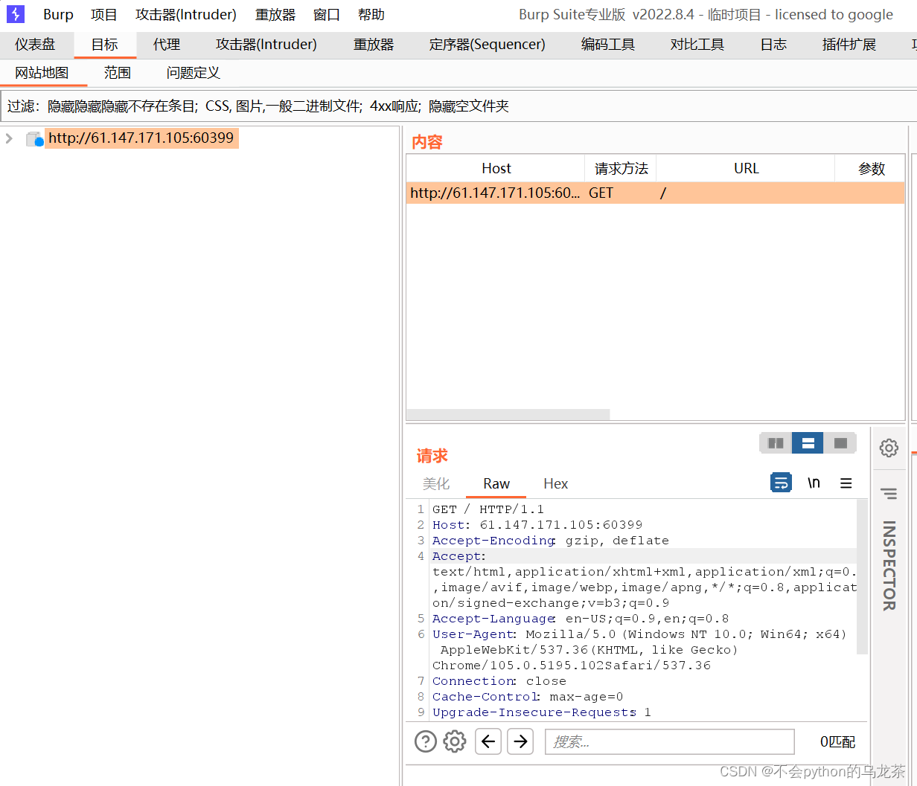
Task: Toggle the Raw view mode highlighted in blue
Action: tap(496, 483)
